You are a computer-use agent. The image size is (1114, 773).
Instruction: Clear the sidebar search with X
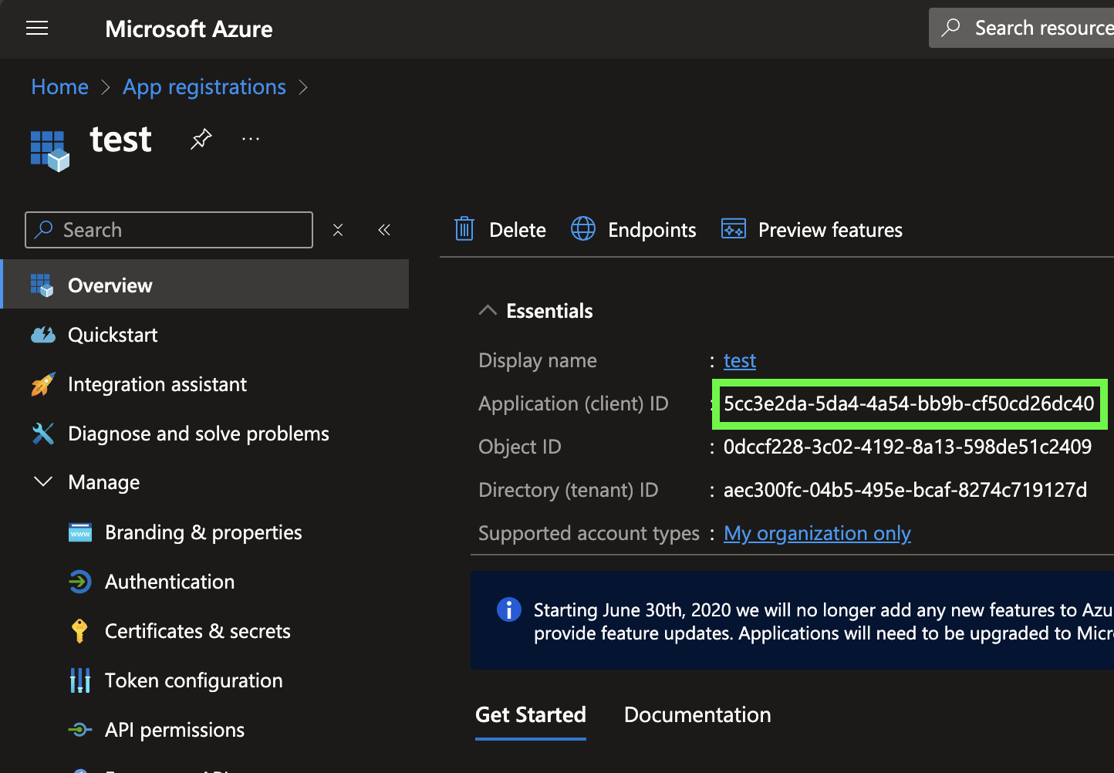(338, 230)
